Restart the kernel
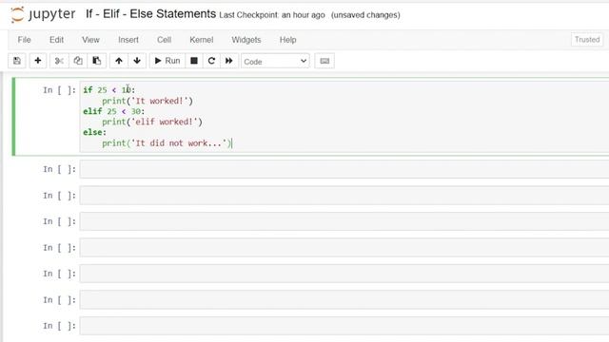609x342 pixels. coord(211,61)
